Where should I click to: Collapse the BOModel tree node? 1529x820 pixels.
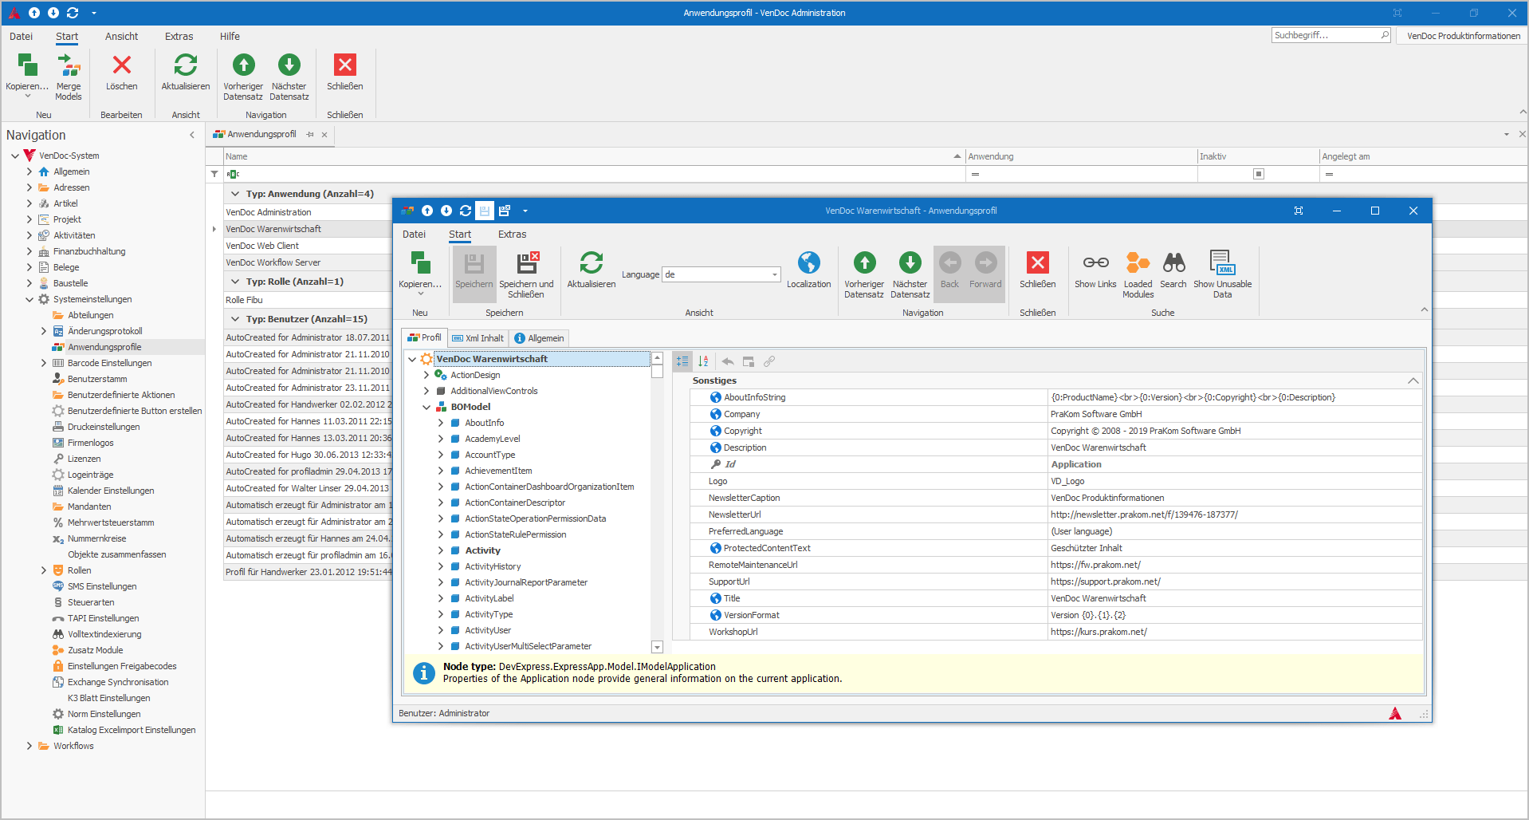coord(426,407)
